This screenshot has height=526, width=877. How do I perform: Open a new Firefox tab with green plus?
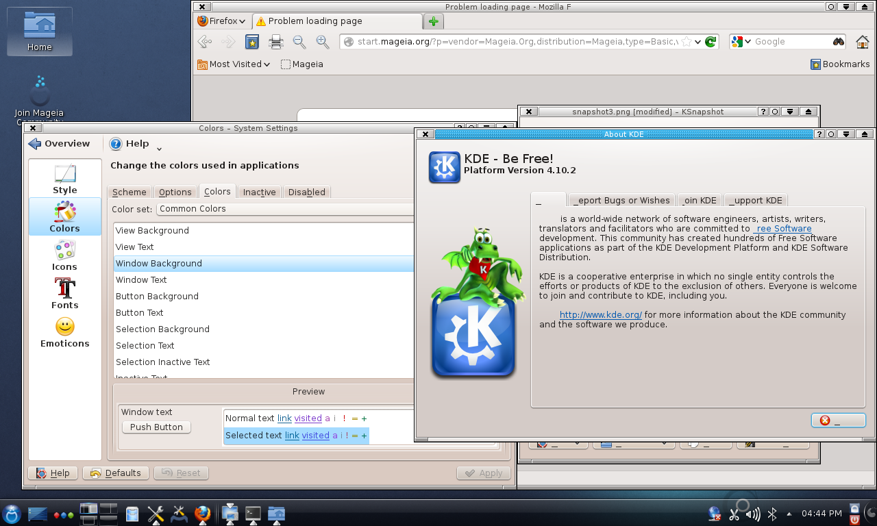[433, 21]
